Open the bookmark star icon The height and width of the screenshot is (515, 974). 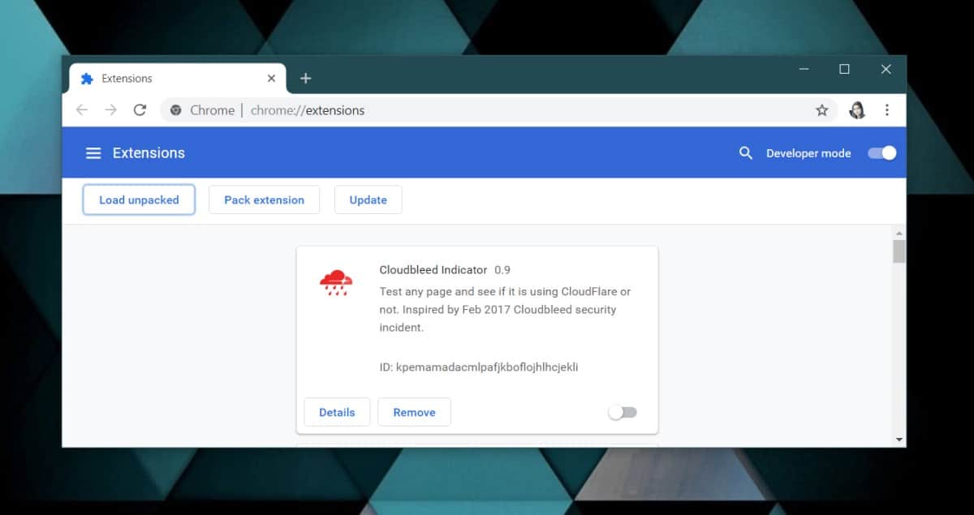[x=822, y=109]
